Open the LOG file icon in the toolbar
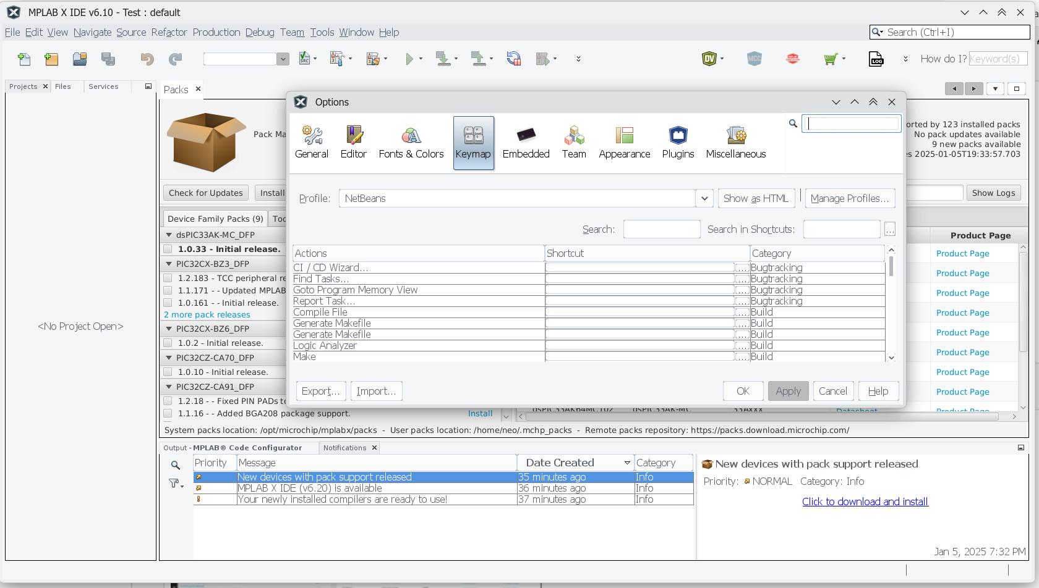Viewport: 1039px width, 588px height. coord(876,59)
